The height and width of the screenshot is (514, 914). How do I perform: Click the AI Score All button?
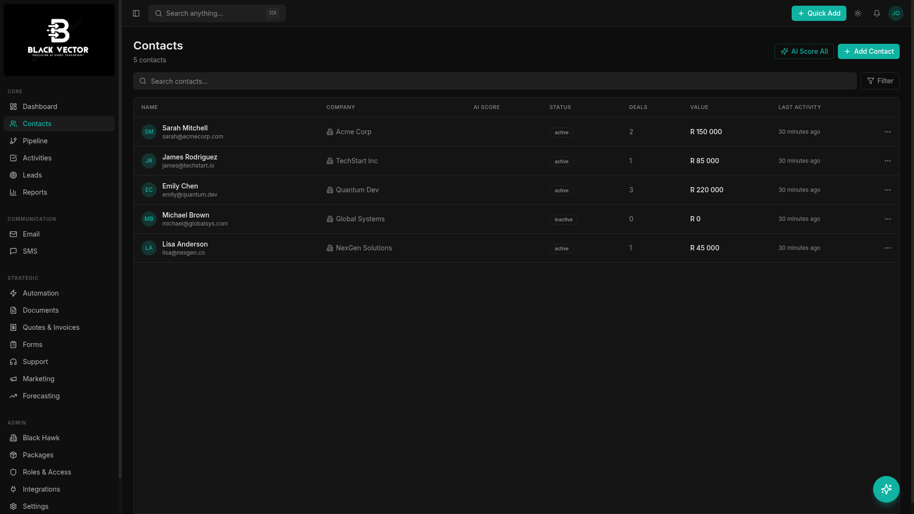[804, 51]
